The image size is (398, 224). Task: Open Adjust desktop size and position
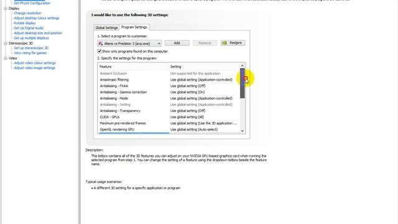pos(38,33)
